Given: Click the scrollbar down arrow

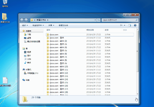Looking at the screenshot, I should point(137,94).
